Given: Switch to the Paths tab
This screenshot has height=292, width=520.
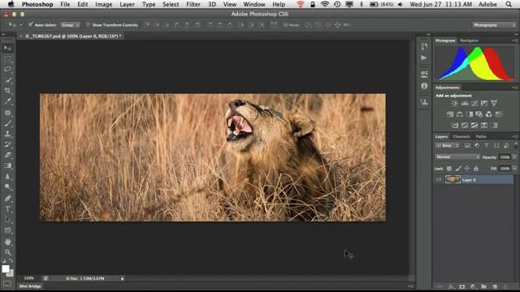Looking at the screenshot, I should [x=481, y=136].
